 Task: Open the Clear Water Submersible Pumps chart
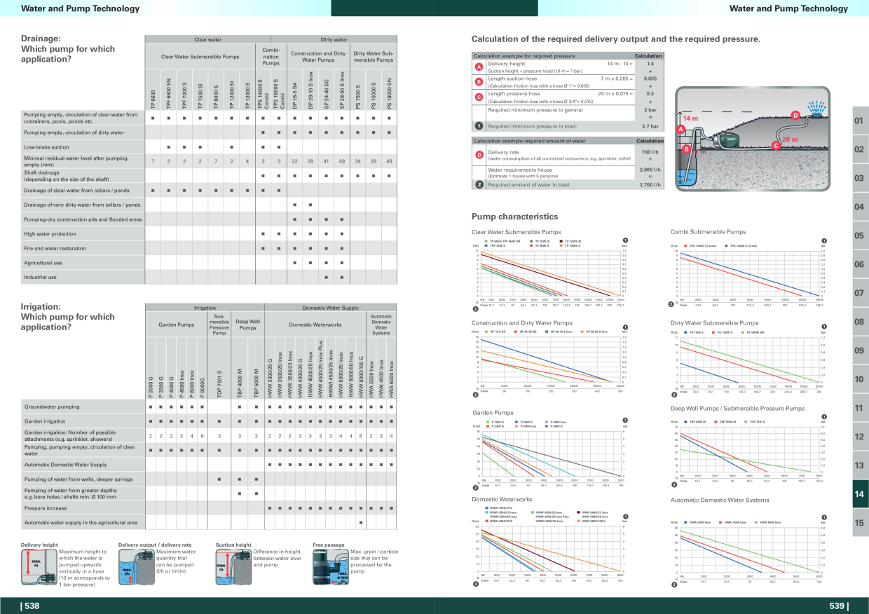[550, 275]
